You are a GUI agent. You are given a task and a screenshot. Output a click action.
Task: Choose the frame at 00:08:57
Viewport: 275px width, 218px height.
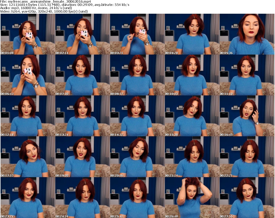[137, 75]
